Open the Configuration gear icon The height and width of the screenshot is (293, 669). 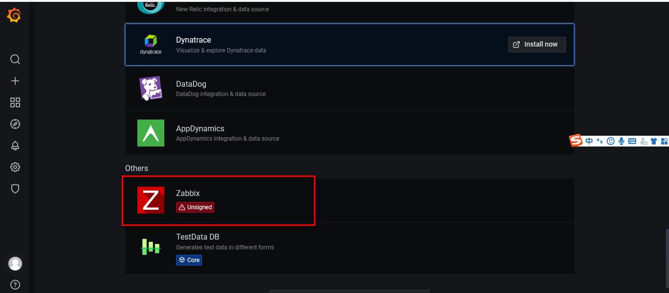(x=15, y=167)
